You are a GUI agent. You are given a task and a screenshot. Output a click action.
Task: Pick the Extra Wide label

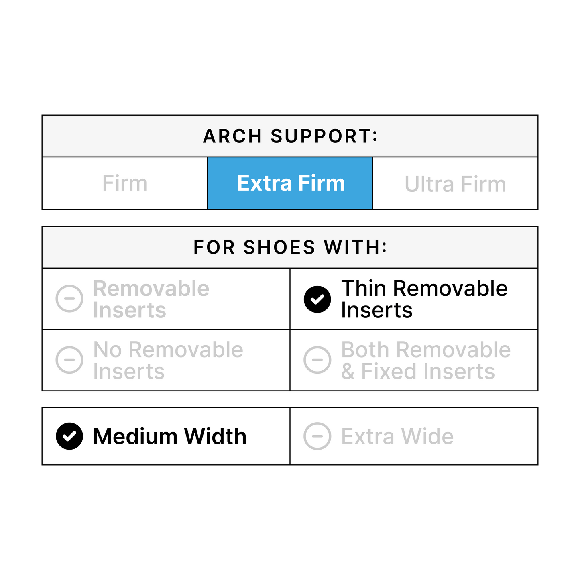pyautogui.click(x=397, y=436)
